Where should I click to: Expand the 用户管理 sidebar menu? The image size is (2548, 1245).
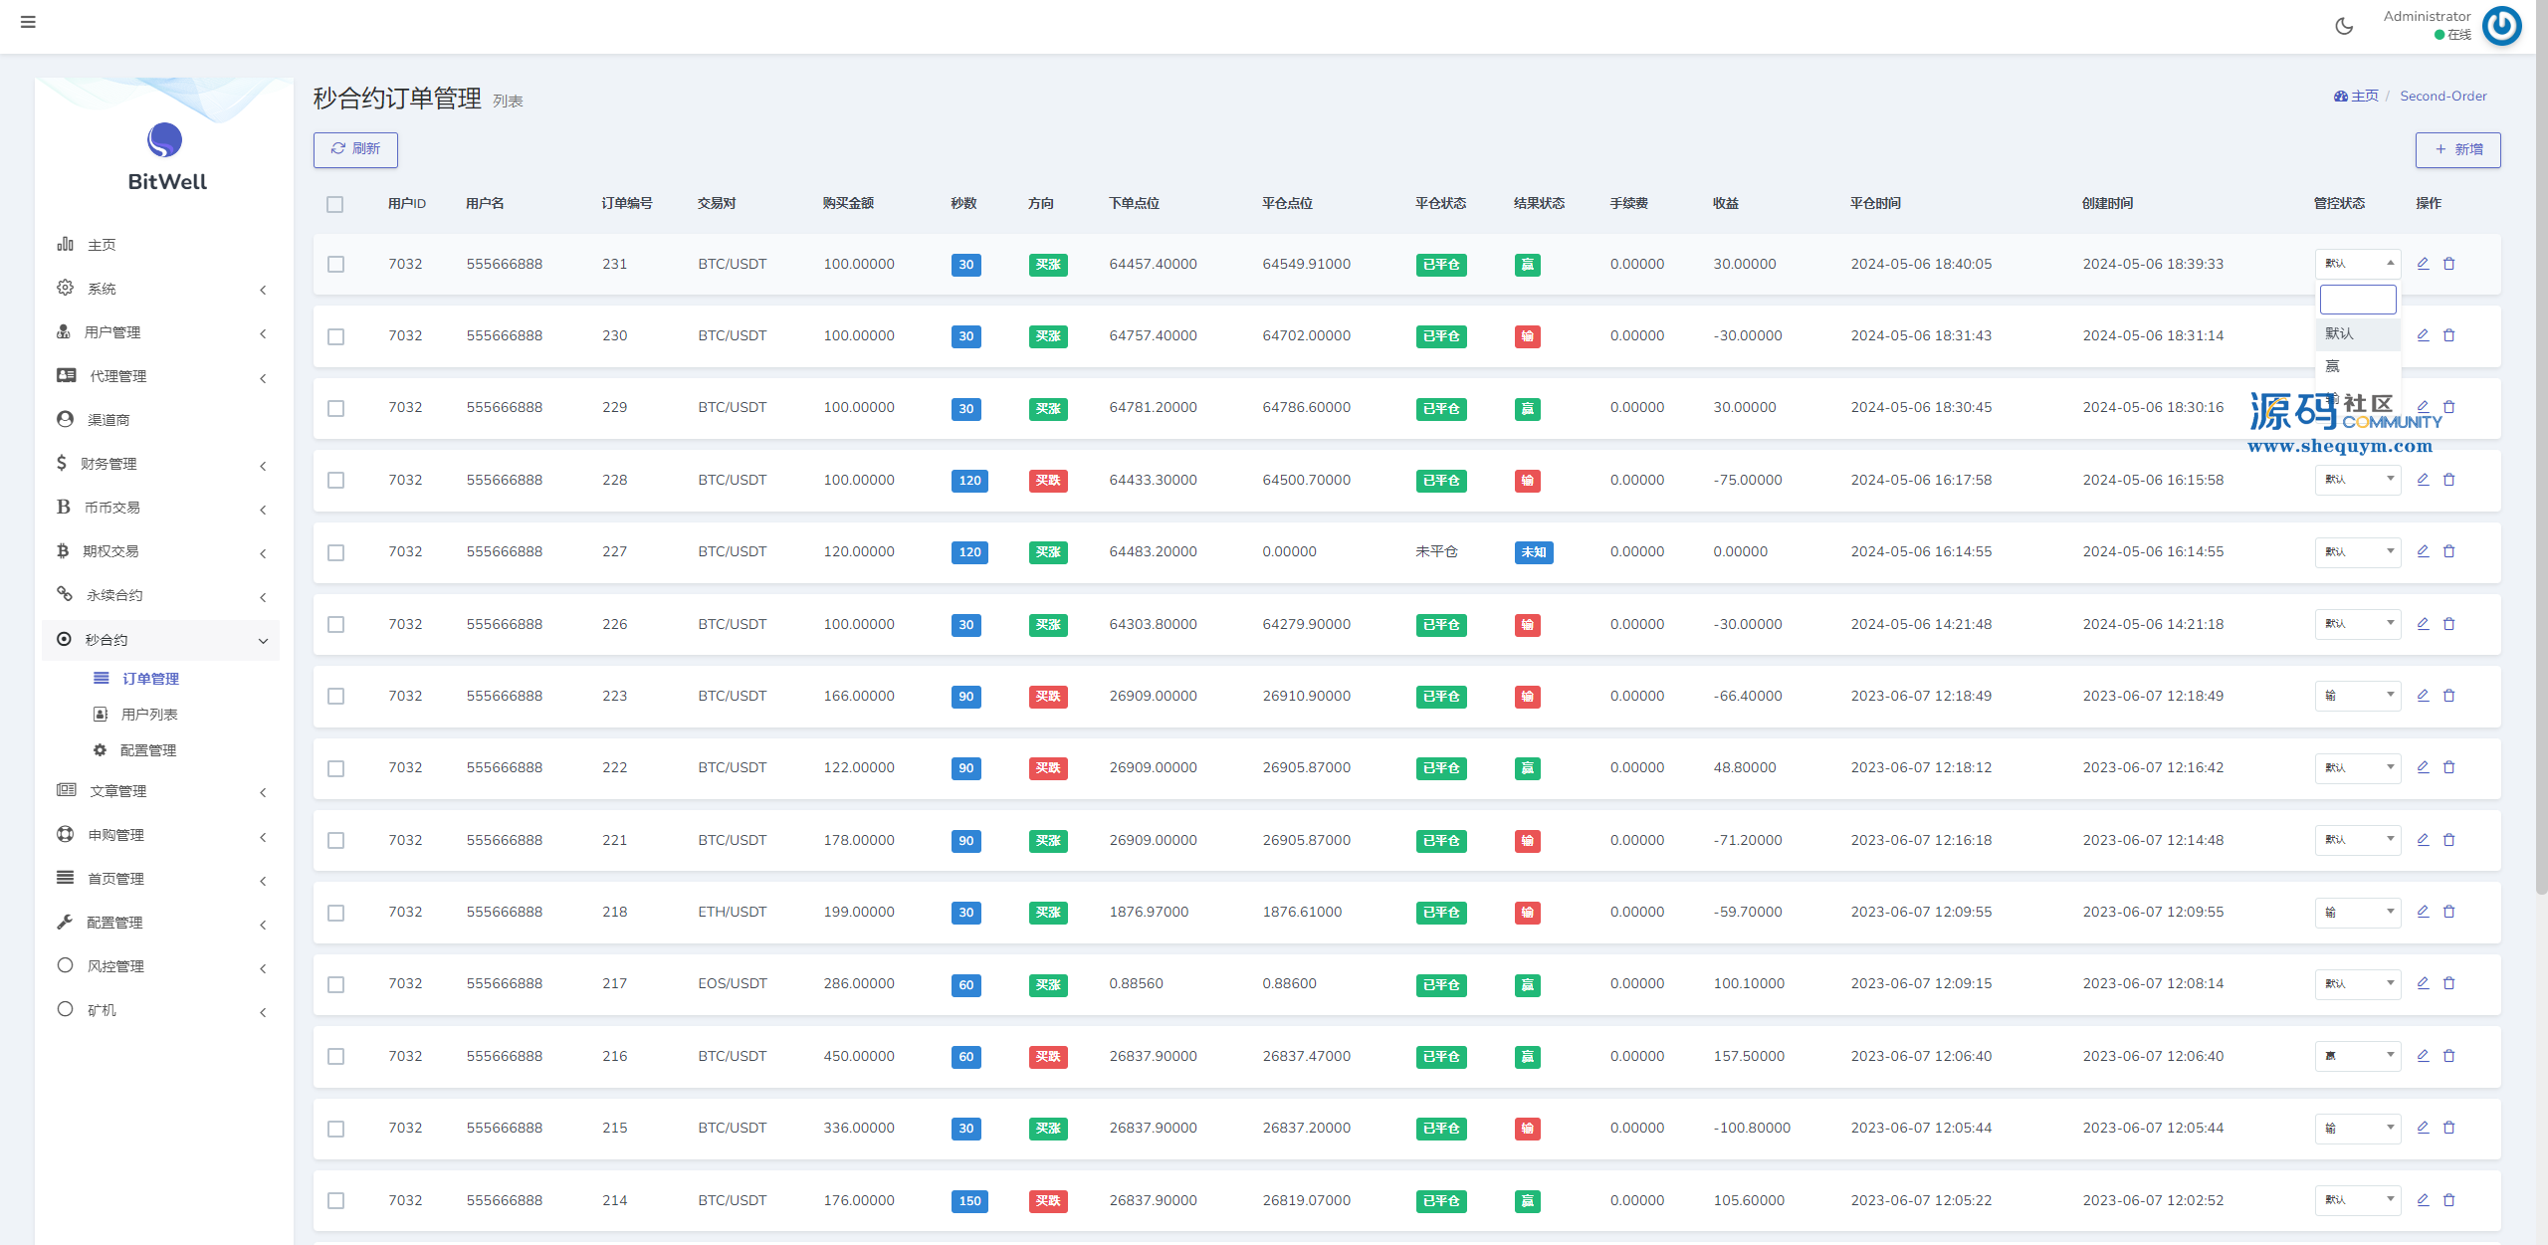point(161,332)
